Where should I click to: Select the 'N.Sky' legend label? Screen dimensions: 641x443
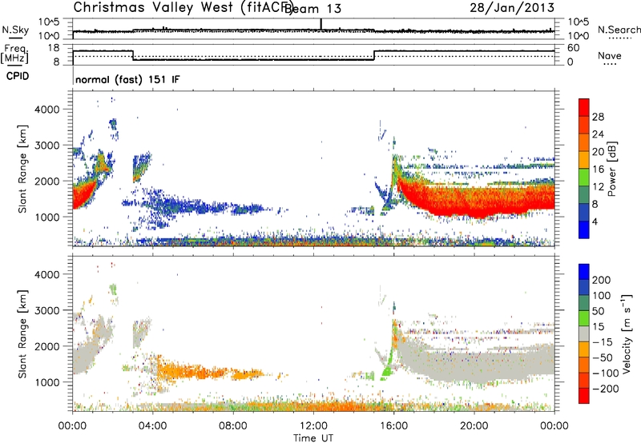[15, 30]
